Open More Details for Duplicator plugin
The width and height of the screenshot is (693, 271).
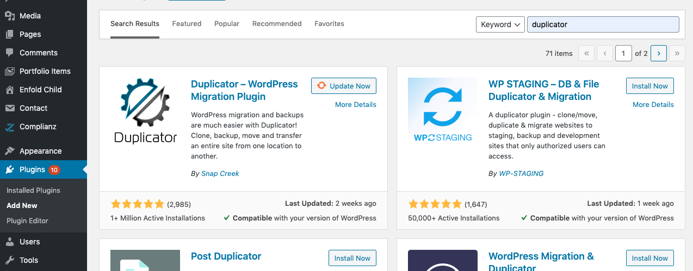coord(356,104)
